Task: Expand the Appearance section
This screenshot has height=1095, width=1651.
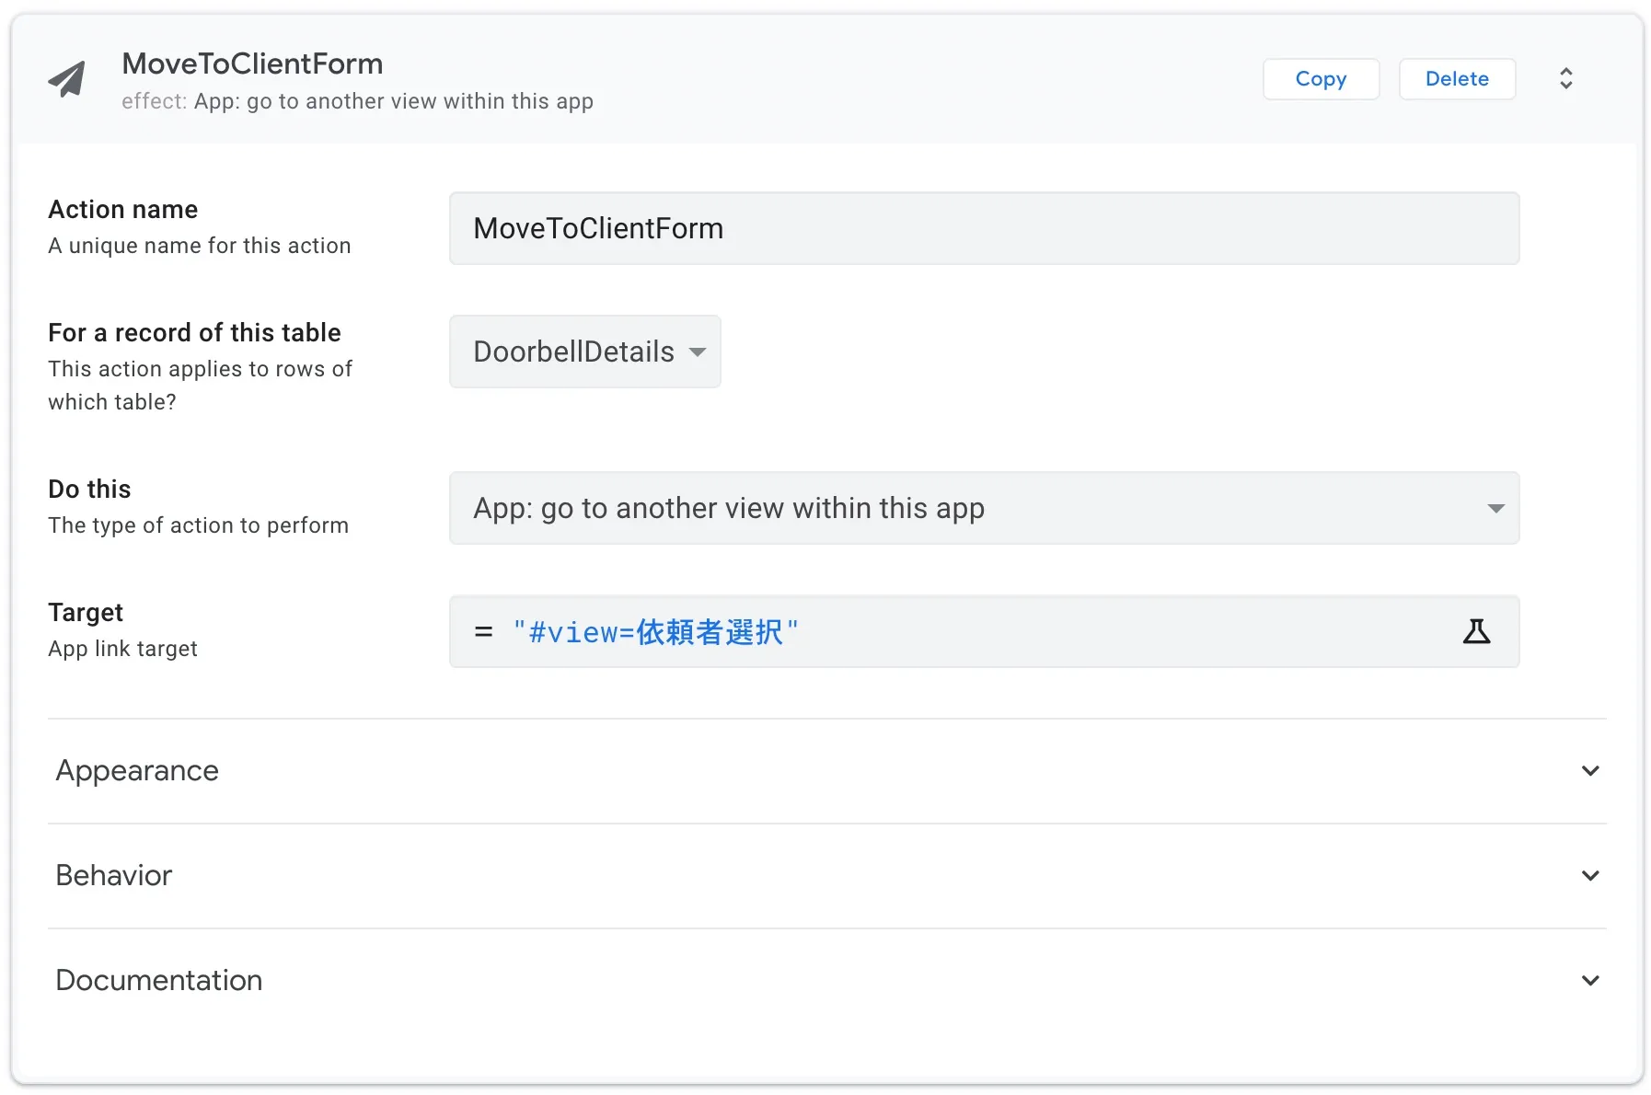Action: coord(138,771)
